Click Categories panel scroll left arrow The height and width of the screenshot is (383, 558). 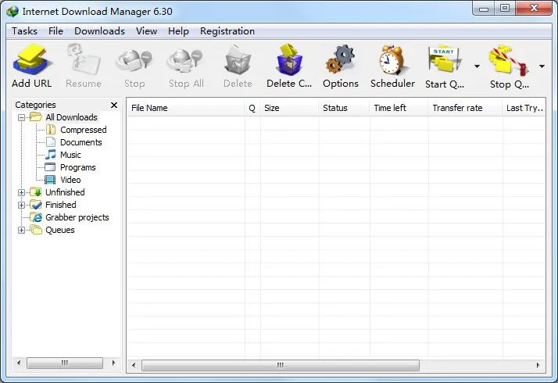[x=19, y=363]
